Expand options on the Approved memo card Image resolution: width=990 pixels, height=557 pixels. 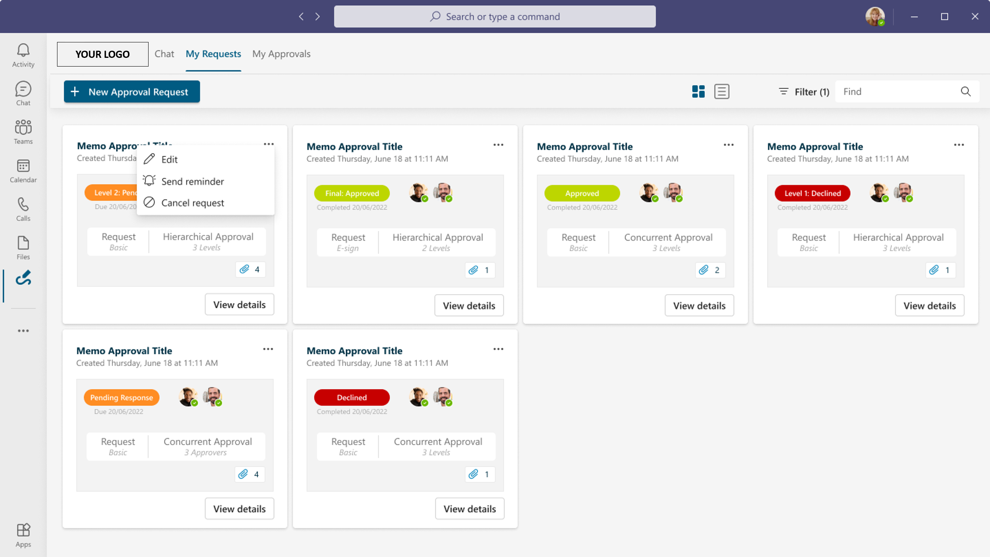729,145
